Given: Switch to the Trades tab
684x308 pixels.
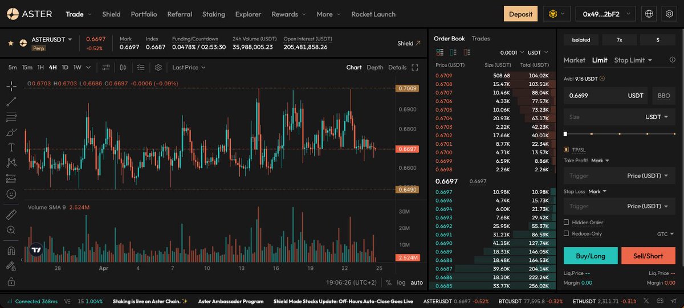Looking at the screenshot, I should click(x=481, y=39).
